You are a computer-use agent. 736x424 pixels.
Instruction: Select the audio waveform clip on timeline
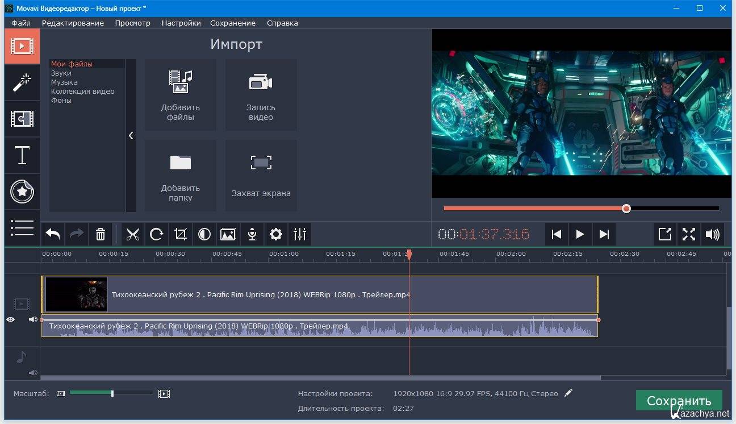(x=320, y=326)
